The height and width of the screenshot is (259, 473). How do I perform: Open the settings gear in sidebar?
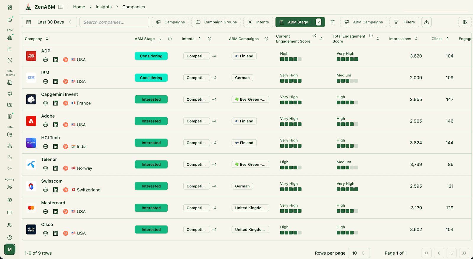[10, 200]
